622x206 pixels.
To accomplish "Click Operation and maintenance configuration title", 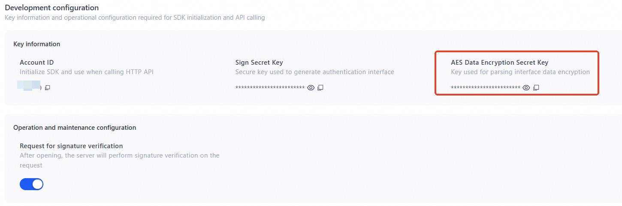I will pyautogui.click(x=75, y=128).
